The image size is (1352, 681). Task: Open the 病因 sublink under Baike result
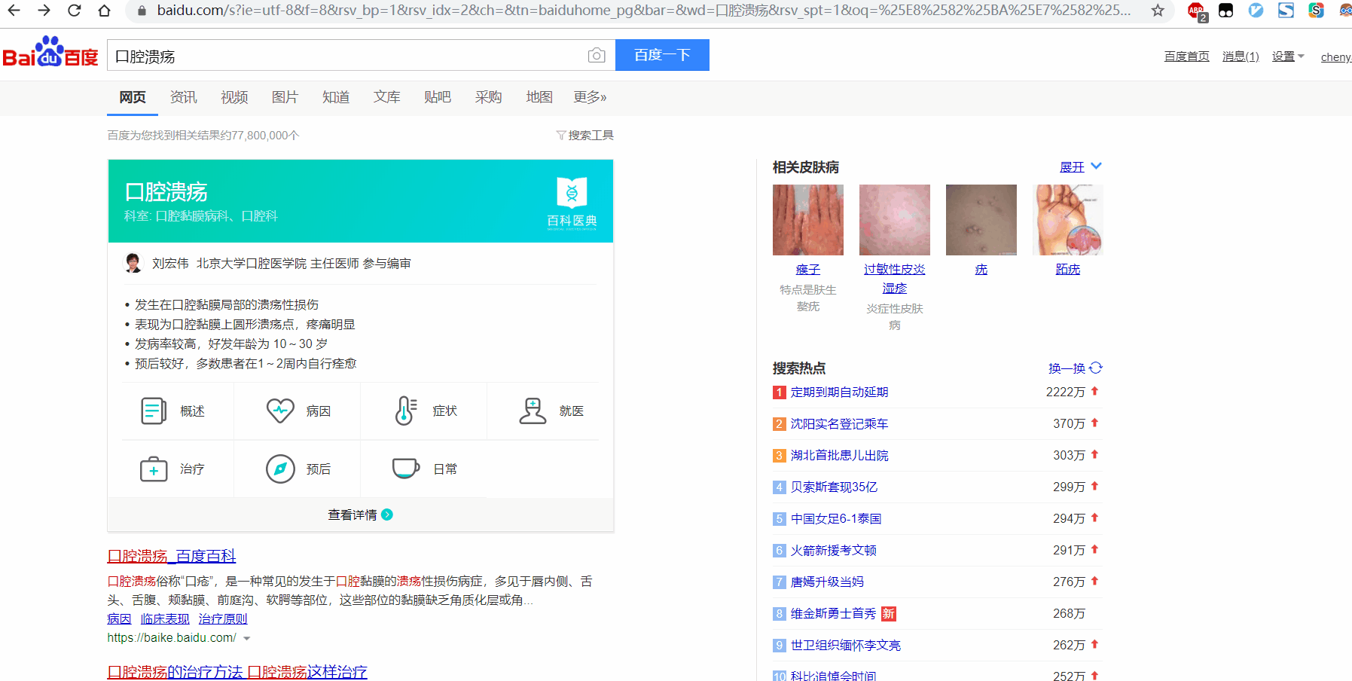click(119, 618)
